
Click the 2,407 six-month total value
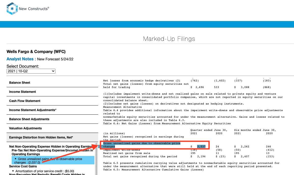click(245, 156)
